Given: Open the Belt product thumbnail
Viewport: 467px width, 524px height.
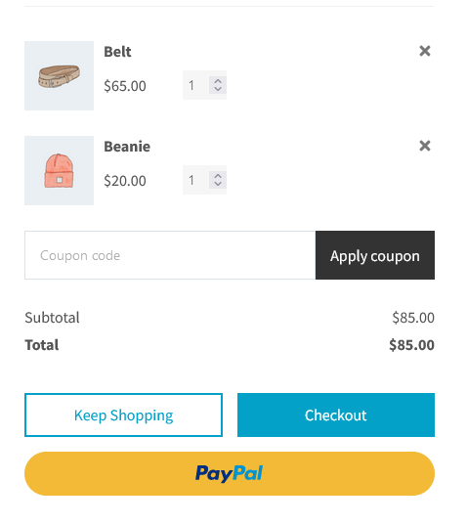Looking at the screenshot, I should pos(60,76).
